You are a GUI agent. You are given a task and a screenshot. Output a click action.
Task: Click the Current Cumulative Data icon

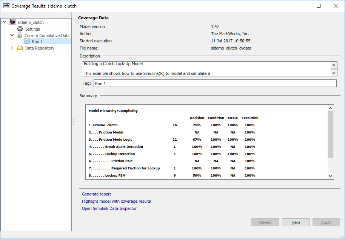[x=20, y=36]
